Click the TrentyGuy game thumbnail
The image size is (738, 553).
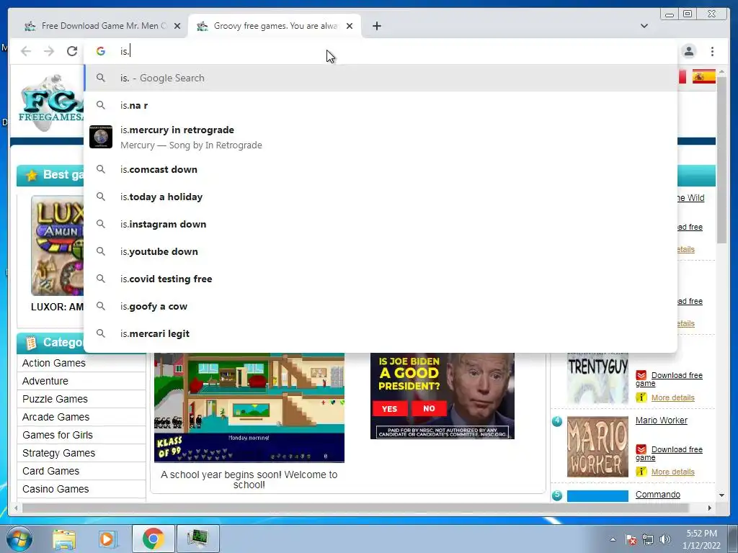point(597,378)
